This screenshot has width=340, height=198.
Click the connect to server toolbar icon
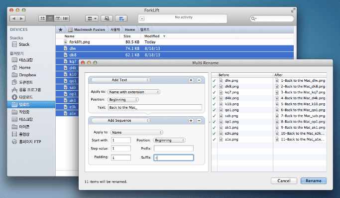(x=107, y=18)
